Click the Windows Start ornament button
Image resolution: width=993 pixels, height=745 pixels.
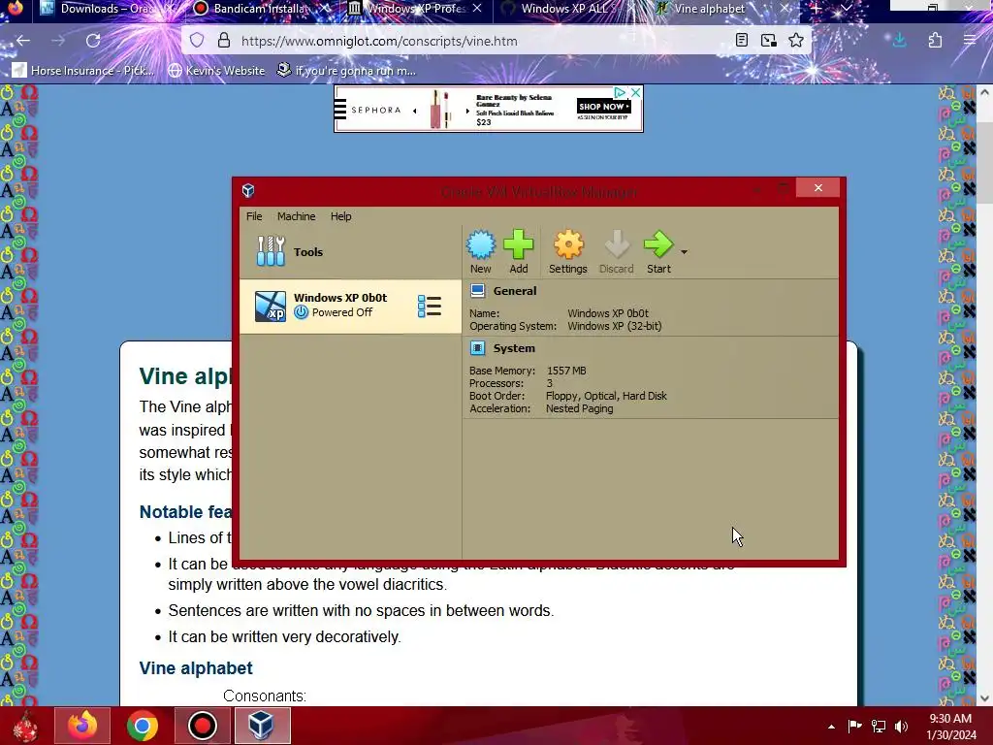25,726
